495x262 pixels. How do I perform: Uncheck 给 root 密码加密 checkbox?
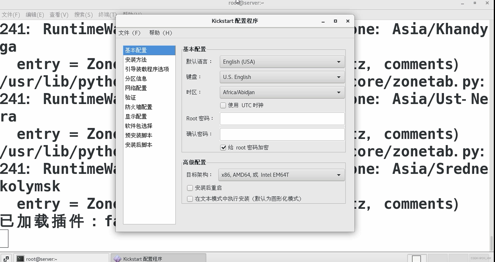tap(223, 148)
